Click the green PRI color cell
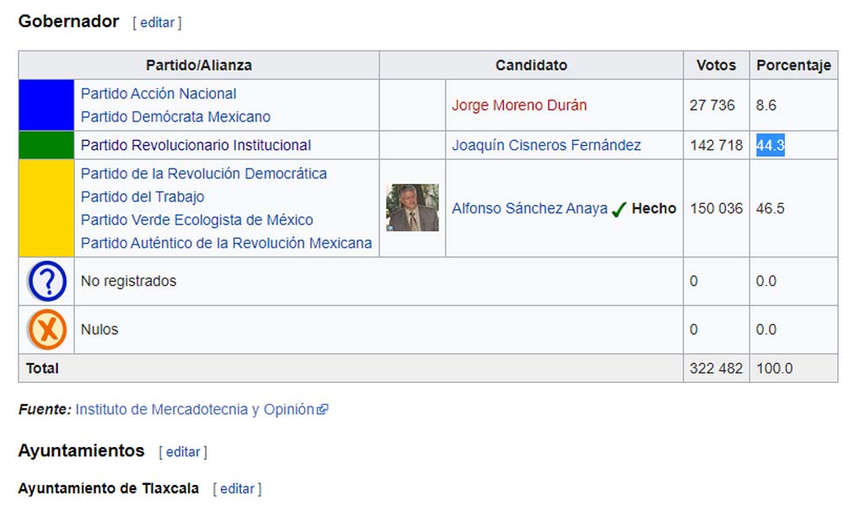This screenshot has height=506, width=843. point(46,145)
